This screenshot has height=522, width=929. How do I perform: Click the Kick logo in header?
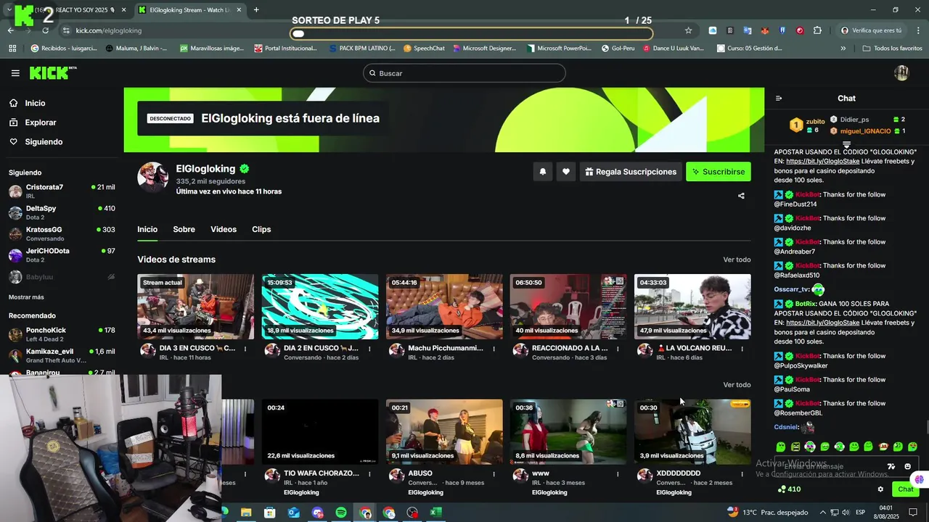52,72
